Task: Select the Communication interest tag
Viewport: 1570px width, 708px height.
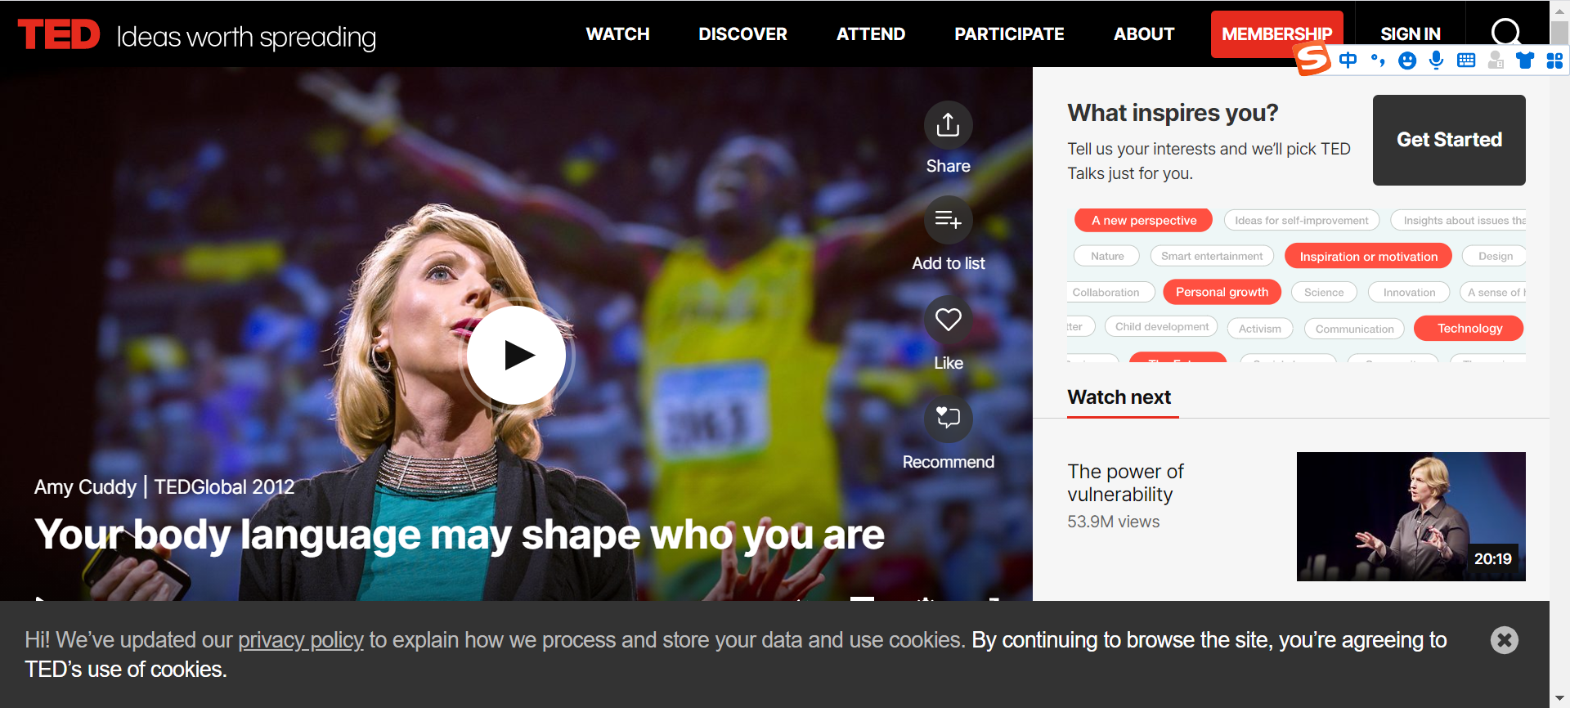Action: point(1354,329)
